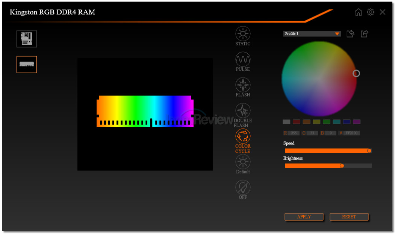This screenshot has width=395, height=235.
Task: Click the RESET button
Action: (349, 217)
